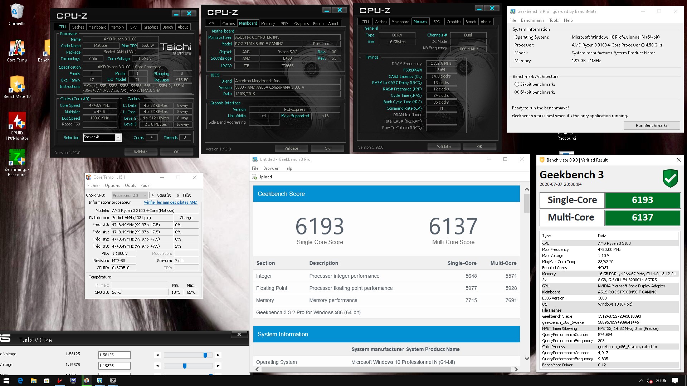Click the Run Benchmarks button
The width and height of the screenshot is (687, 386).
click(652, 125)
